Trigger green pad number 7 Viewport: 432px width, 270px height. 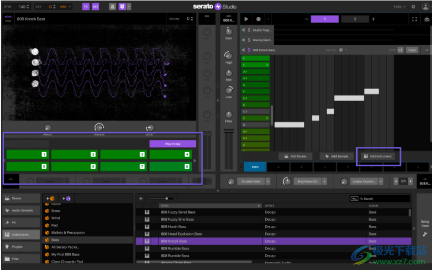click(124, 166)
